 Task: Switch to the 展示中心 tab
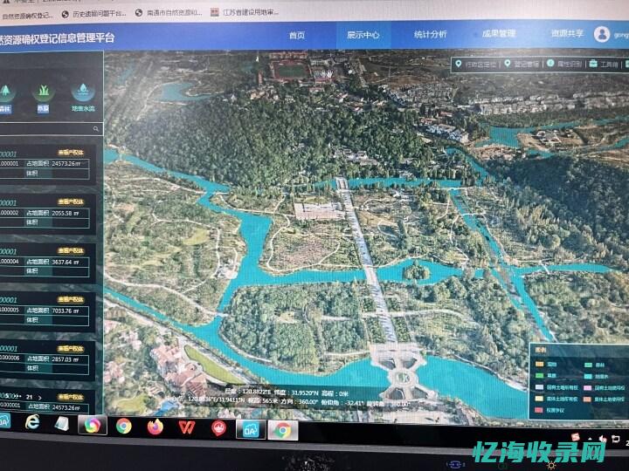(363, 35)
